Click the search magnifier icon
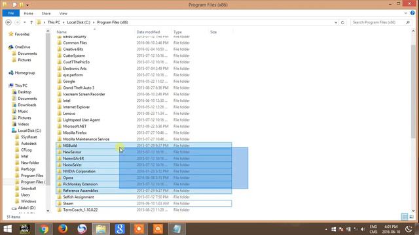Viewport: 419px width, 235px height. [408, 22]
